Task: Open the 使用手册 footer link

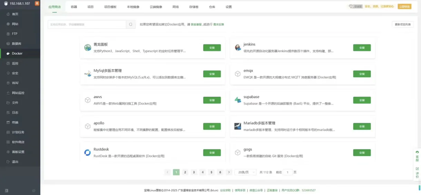Action: [240, 190]
